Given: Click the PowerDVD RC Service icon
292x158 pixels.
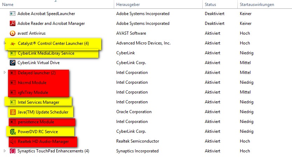Looking at the screenshot, I should pos(13,132).
